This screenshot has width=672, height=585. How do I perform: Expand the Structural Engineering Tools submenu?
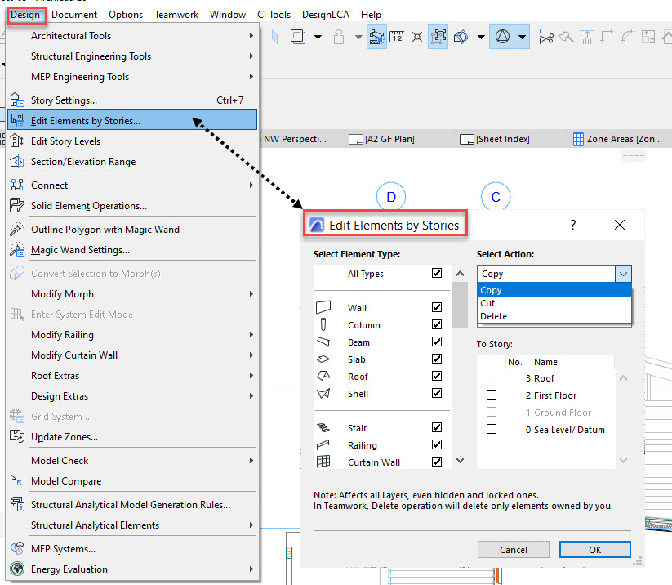click(x=132, y=56)
